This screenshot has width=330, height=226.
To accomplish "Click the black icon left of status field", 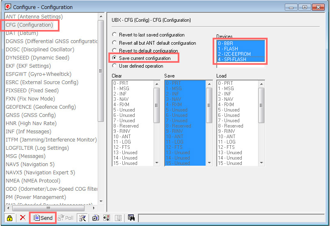I will click(x=131, y=218).
